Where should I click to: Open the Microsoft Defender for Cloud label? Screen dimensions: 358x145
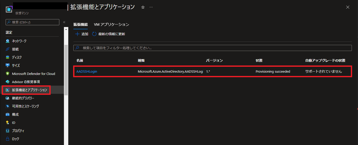click(33, 74)
